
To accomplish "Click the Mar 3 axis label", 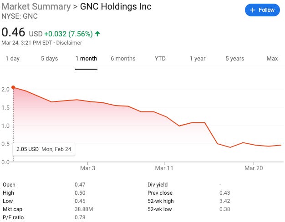I will pyautogui.click(x=87, y=168).
